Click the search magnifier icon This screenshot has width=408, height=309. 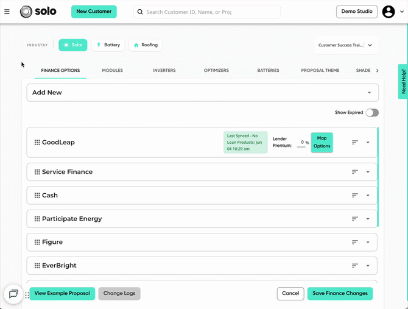tap(140, 12)
